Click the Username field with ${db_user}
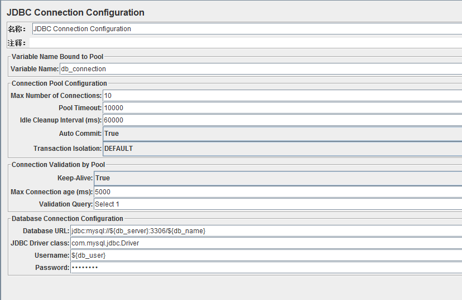462x300 pixels. click(x=266, y=255)
